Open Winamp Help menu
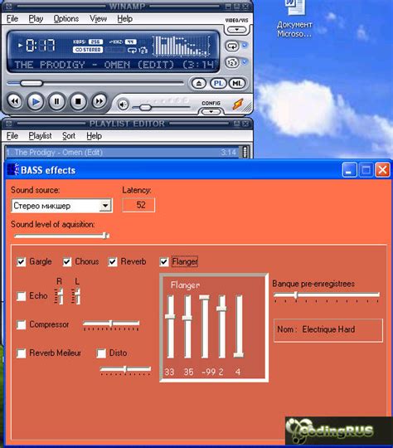 point(125,18)
